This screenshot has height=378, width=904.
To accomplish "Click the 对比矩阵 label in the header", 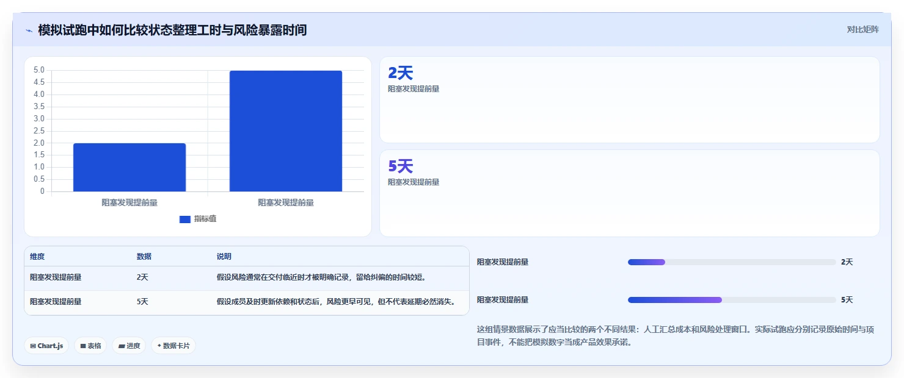I will [862, 29].
